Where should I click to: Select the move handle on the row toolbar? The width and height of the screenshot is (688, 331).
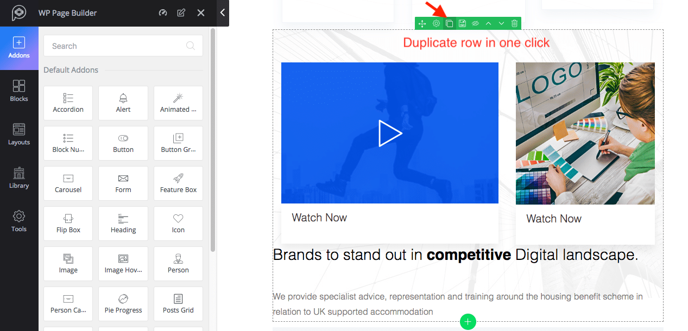pos(422,23)
